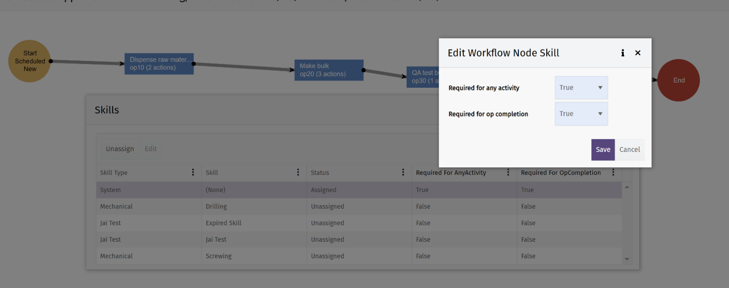Click Unassigned status in Expired Skill row

(x=359, y=223)
